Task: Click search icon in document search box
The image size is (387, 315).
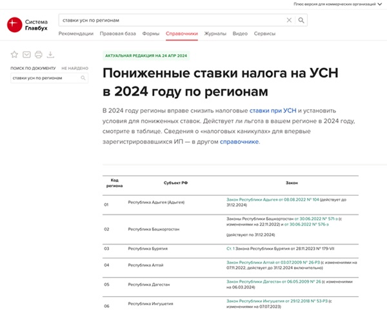Action: tap(83, 78)
